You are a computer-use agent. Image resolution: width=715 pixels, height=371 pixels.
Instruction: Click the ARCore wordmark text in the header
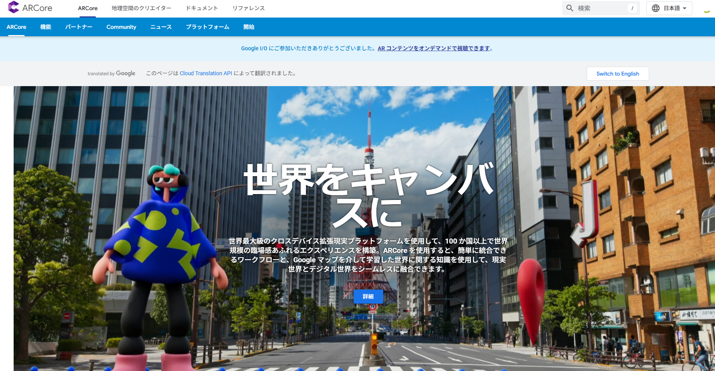[37, 8]
